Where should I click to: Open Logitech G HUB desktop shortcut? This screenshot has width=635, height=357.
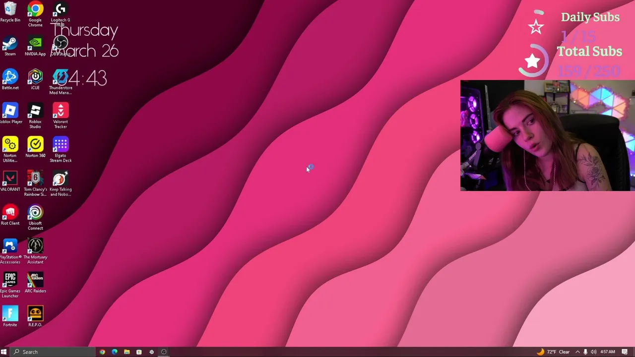coord(61,14)
